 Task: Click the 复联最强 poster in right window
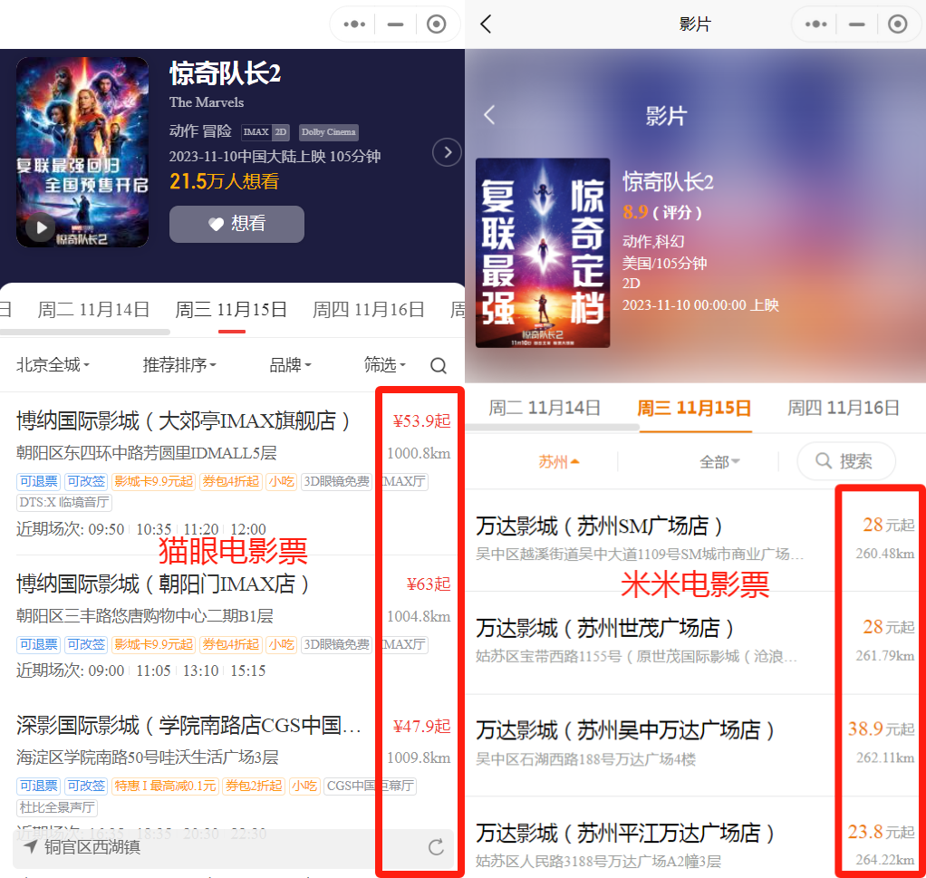pyautogui.click(x=543, y=253)
